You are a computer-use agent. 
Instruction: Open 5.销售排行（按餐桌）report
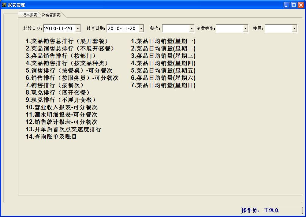click(69, 70)
